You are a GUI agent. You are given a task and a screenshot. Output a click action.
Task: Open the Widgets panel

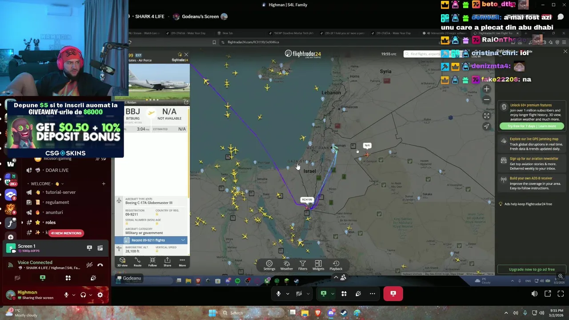(x=318, y=265)
